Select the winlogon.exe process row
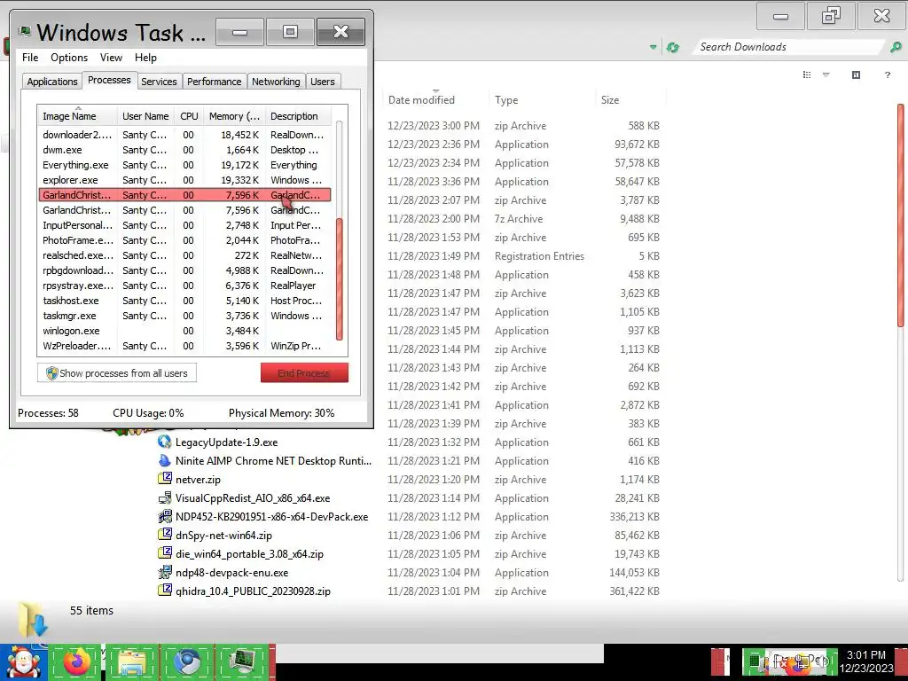Viewport: 908px width, 681px height. (184, 331)
